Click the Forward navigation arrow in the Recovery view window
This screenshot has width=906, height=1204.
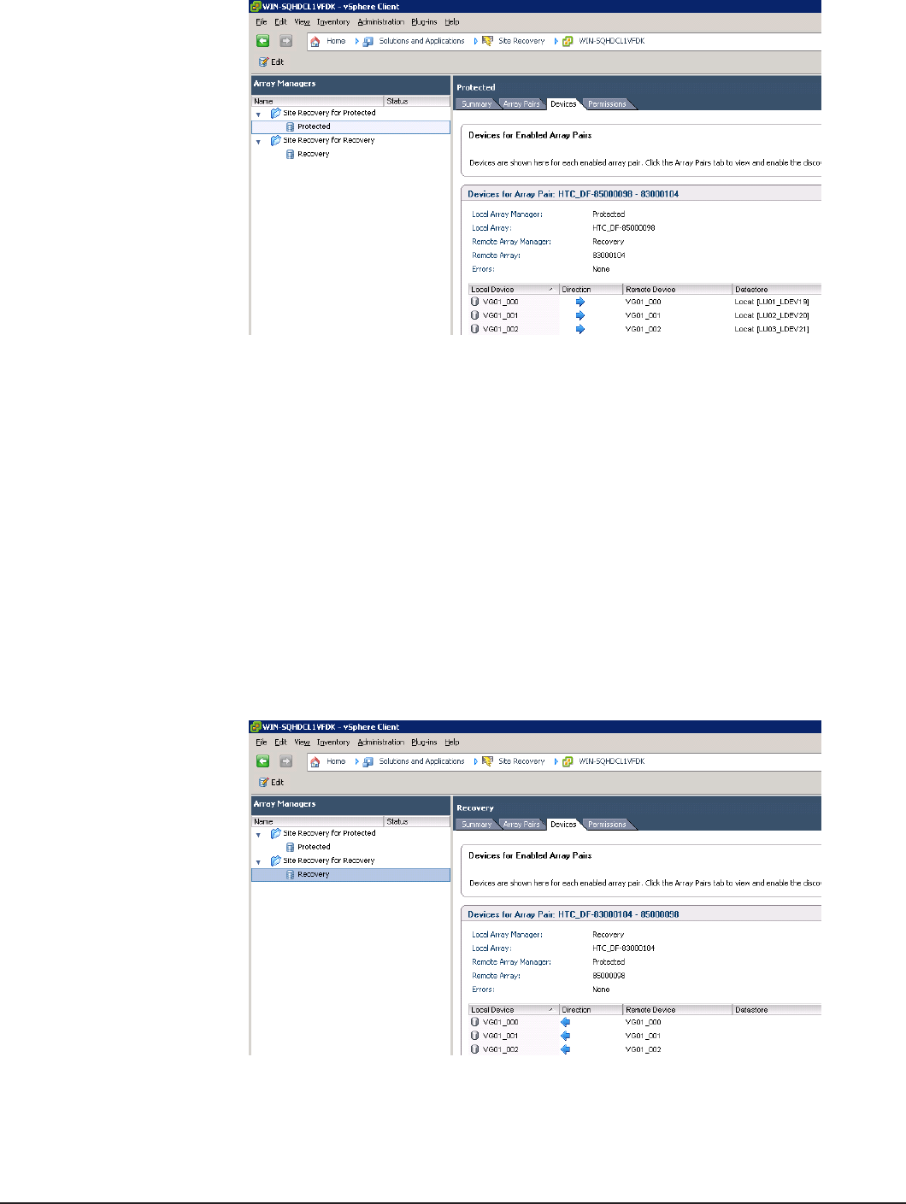(286, 761)
